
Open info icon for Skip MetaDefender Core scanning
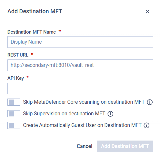pyautogui.click(x=150, y=102)
